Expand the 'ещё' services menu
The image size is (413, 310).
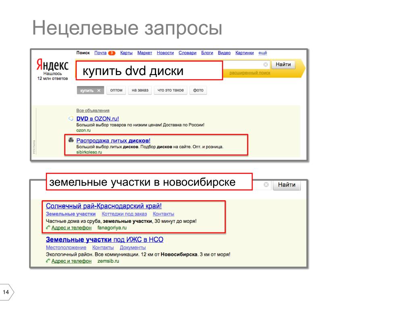[x=262, y=53]
